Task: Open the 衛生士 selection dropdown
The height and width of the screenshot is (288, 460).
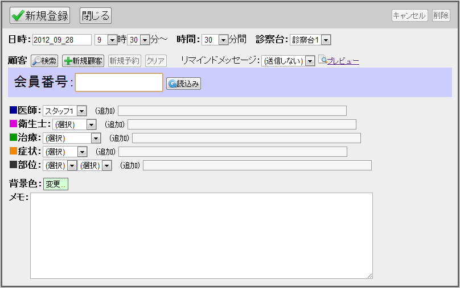Action: tap(75, 124)
